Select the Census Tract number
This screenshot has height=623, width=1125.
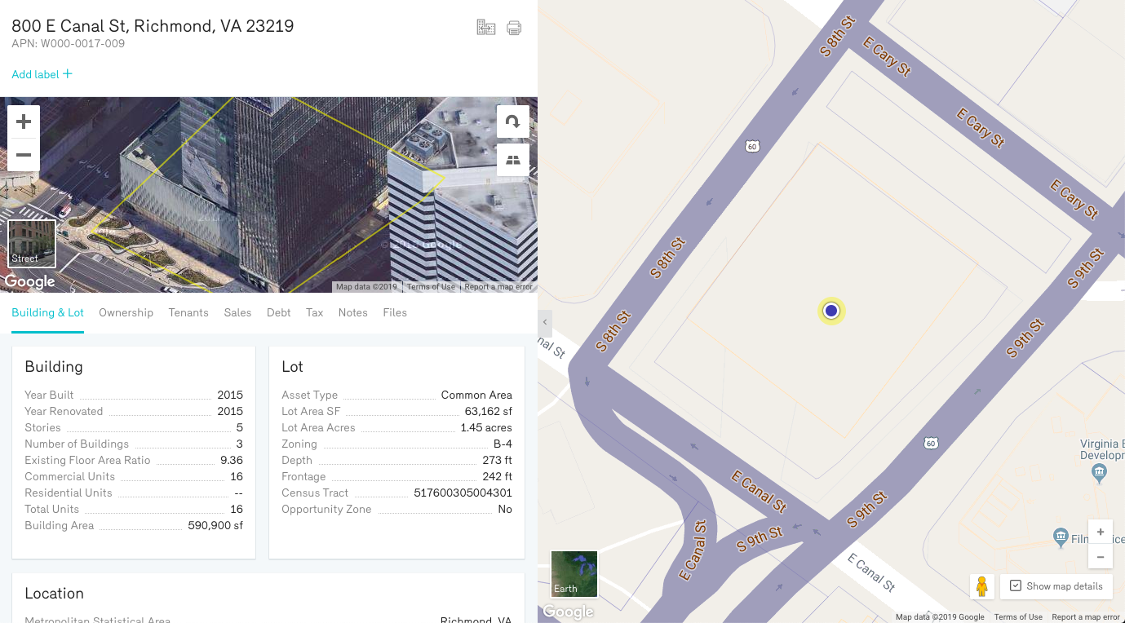pyautogui.click(x=463, y=493)
